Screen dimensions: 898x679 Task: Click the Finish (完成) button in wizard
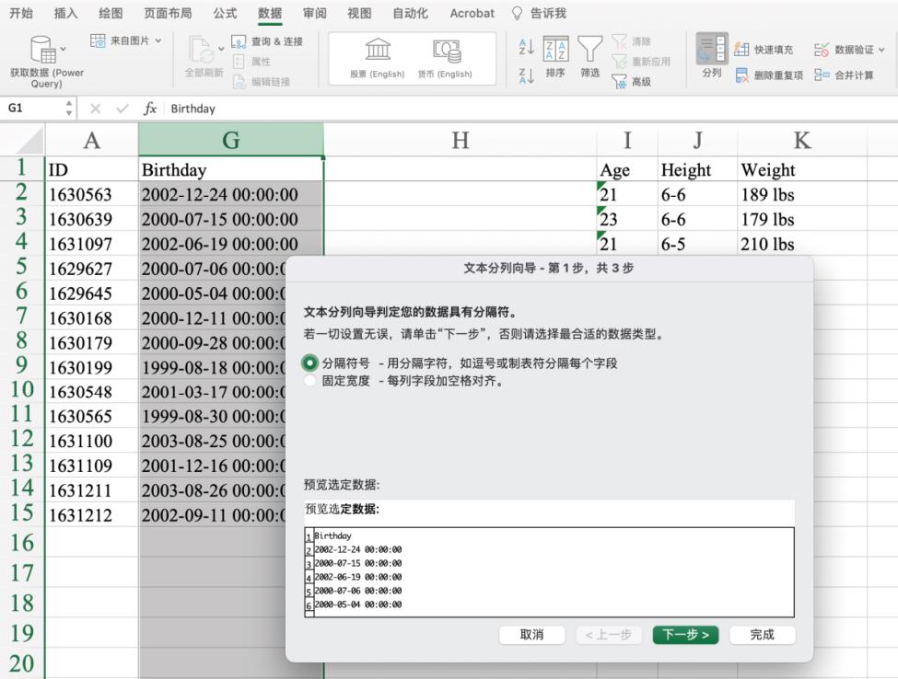tap(762, 635)
